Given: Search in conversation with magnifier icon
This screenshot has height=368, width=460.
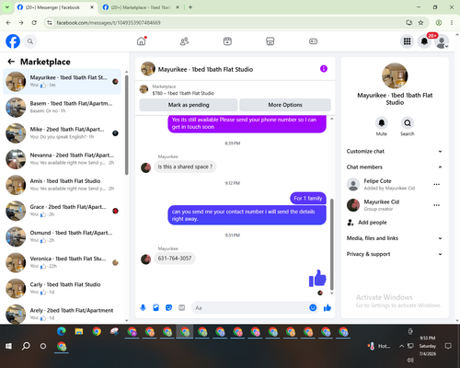Looking at the screenshot, I should (408, 123).
